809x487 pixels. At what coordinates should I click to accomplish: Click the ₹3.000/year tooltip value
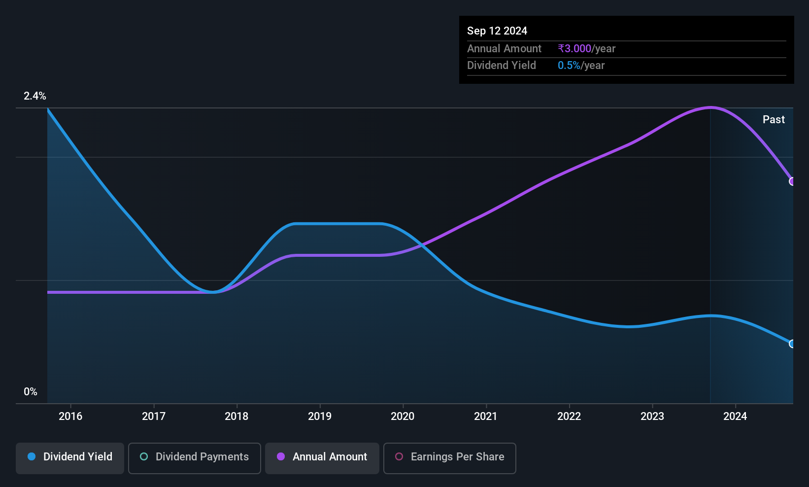click(x=586, y=49)
